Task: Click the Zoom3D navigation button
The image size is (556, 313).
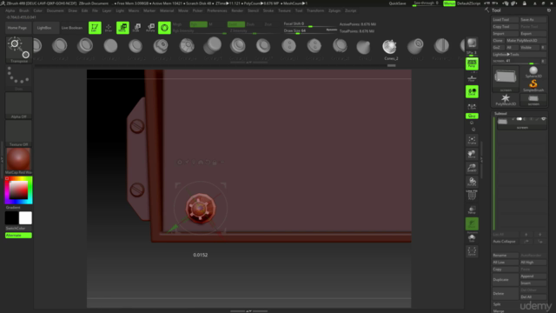Action: [x=472, y=168]
